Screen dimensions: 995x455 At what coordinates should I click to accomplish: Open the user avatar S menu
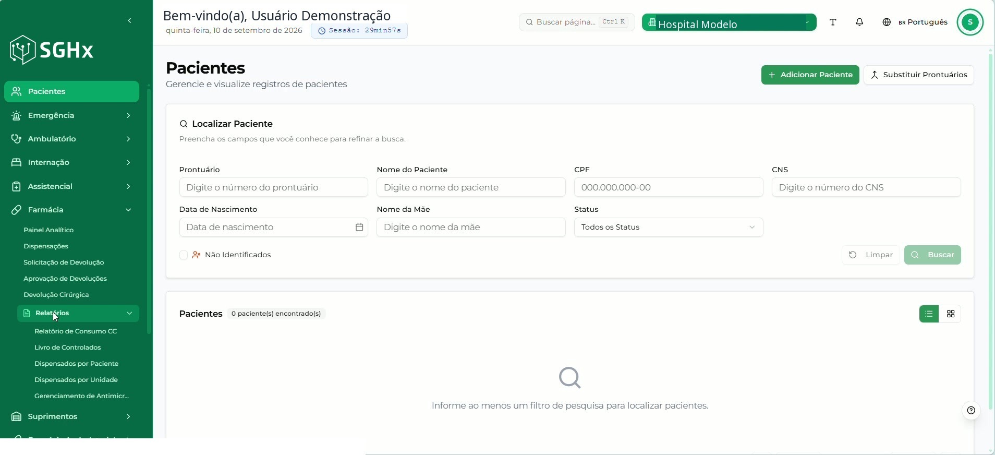coord(970,22)
